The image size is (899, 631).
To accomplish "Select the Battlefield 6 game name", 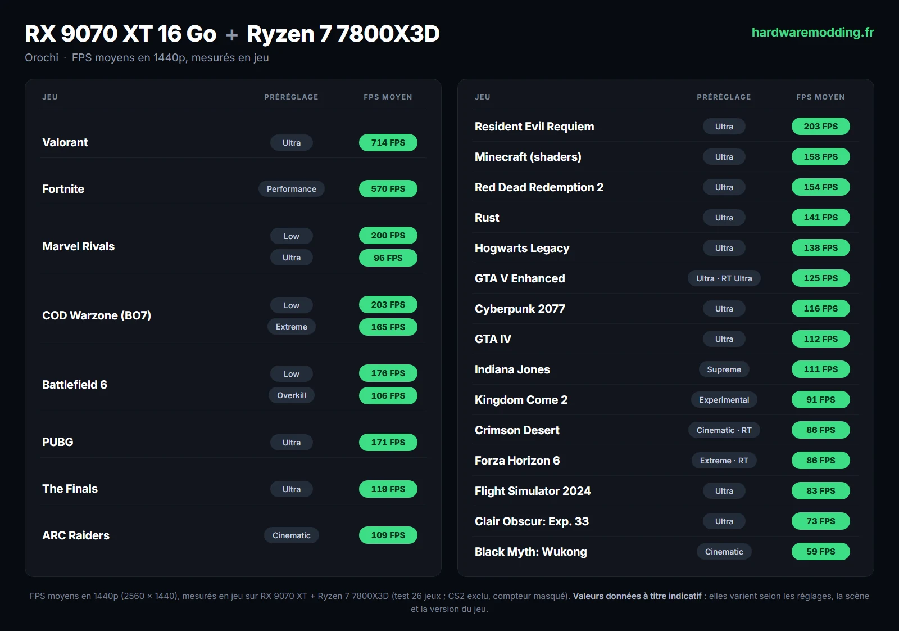I will click(75, 385).
